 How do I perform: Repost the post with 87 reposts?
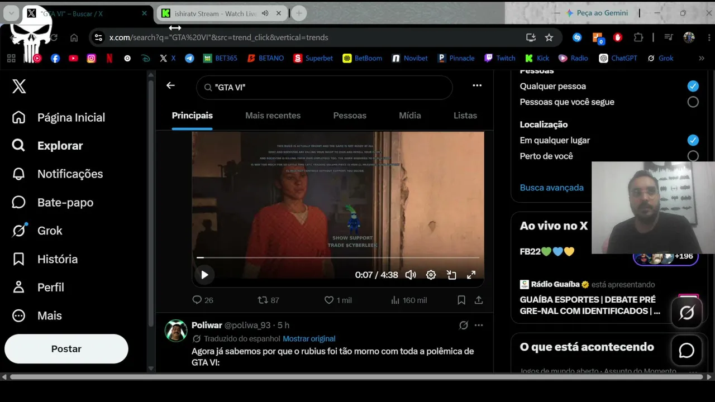268,300
